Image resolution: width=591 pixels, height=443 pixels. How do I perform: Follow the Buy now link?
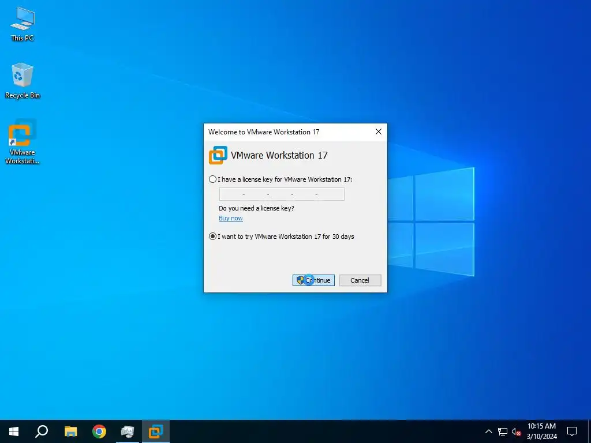click(231, 218)
